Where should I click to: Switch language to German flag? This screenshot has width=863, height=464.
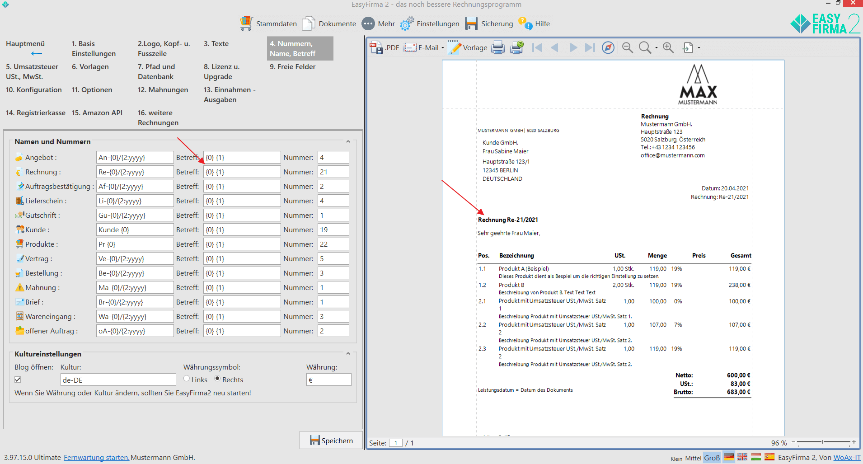(x=729, y=457)
